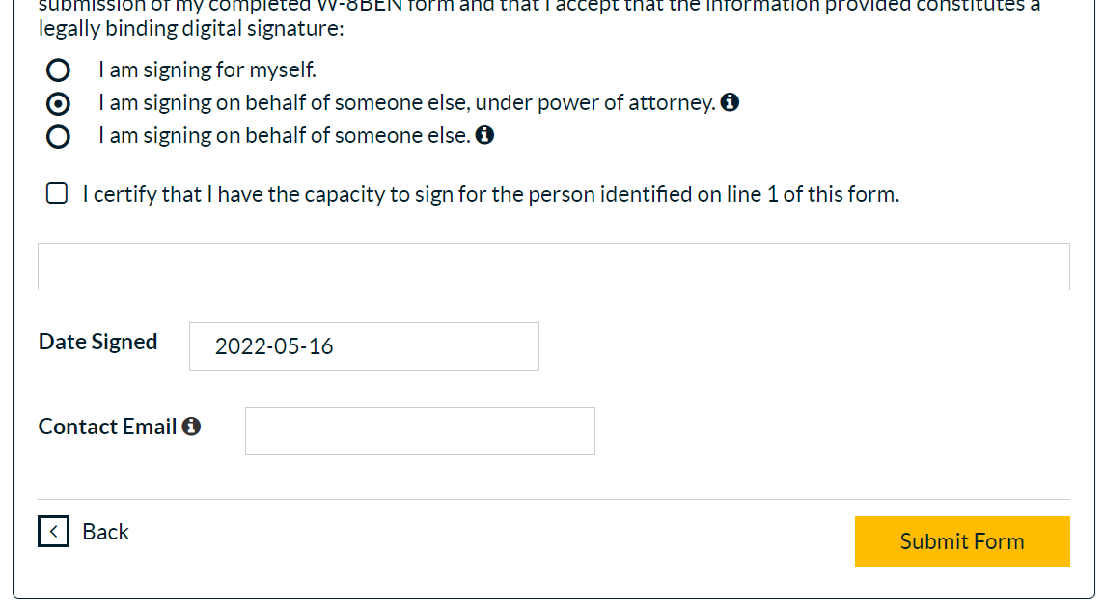This screenshot has height=608, width=1103.
Task: Click the 'I certify that I have the capacity' text
Action: pos(490,195)
